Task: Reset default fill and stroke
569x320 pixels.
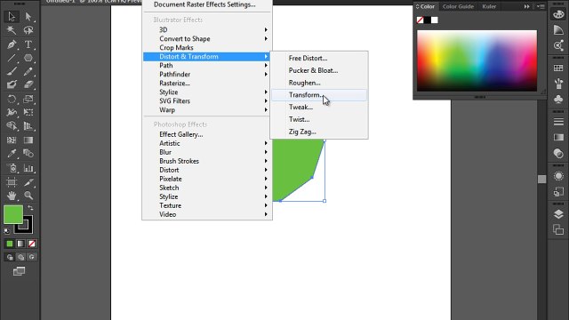Action: point(6,231)
